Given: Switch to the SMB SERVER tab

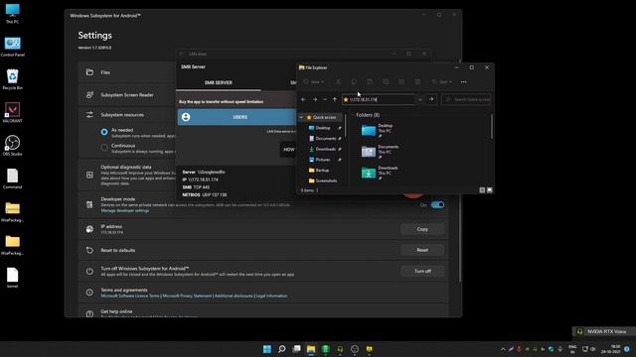Looking at the screenshot, I should pyautogui.click(x=219, y=82).
